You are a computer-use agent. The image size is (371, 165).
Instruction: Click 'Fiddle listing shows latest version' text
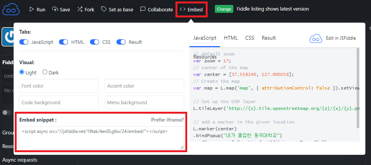pos(273,9)
